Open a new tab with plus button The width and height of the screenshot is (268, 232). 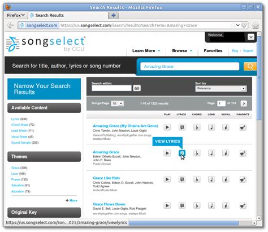click(x=114, y=15)
